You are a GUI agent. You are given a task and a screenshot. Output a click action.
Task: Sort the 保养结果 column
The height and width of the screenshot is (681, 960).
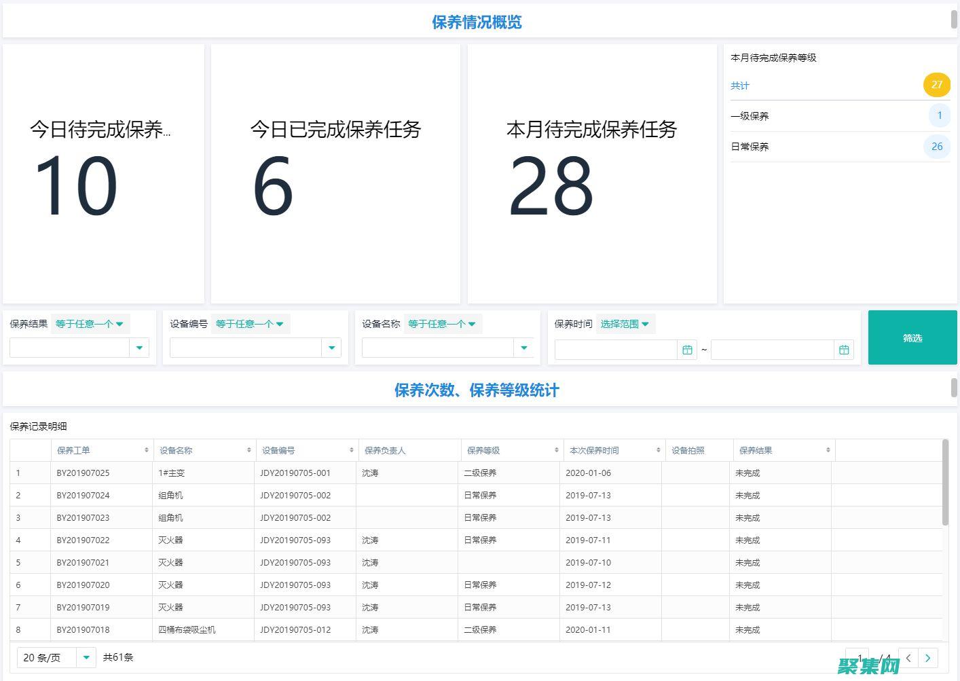coord(827,449)
